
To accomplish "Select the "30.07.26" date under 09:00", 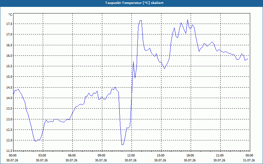I will click(101, 160).
